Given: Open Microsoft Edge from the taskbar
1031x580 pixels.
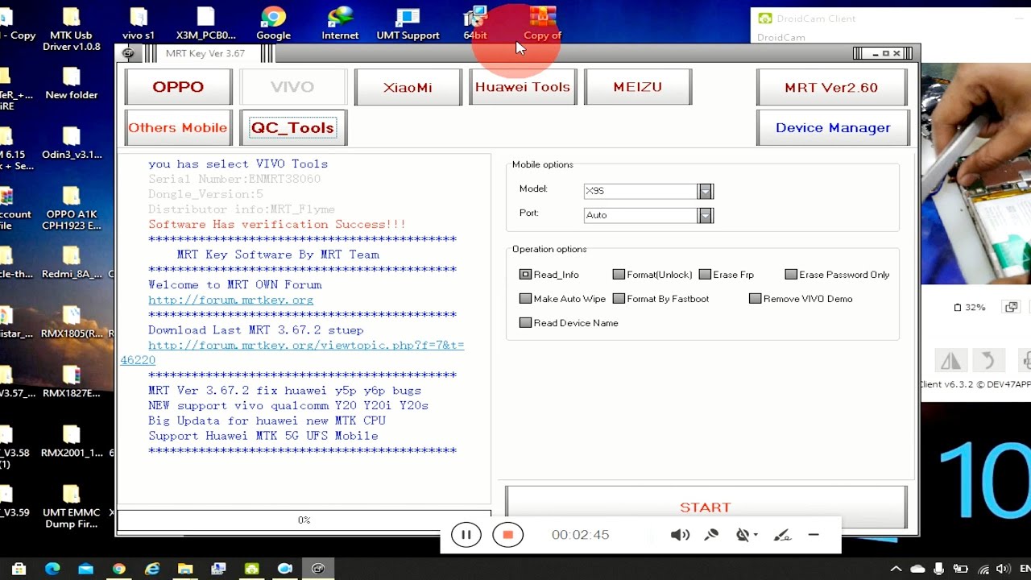Looking at the screenshot, I should click(x=52, y=569).
